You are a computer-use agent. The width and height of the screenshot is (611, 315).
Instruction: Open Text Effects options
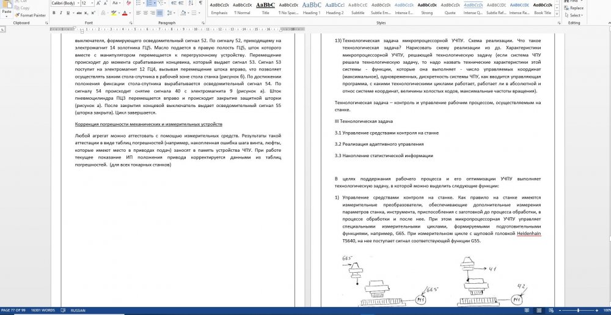click(x=103, y=13)
